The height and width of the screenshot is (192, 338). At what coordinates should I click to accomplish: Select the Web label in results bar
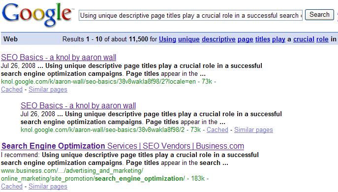click(x=10, y=39)
